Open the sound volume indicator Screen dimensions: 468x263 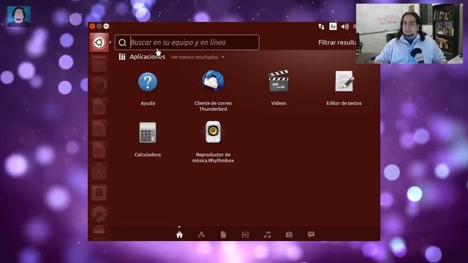click(344, 26)
